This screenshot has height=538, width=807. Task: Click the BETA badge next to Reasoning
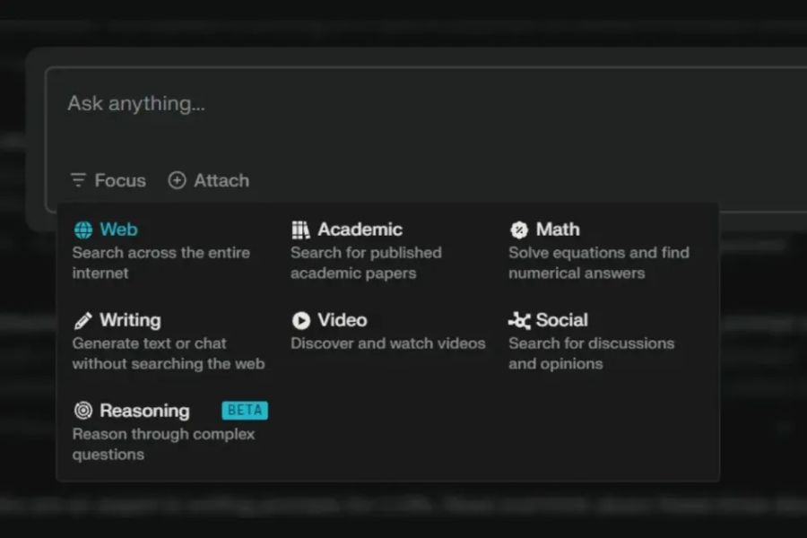[245, 411]
